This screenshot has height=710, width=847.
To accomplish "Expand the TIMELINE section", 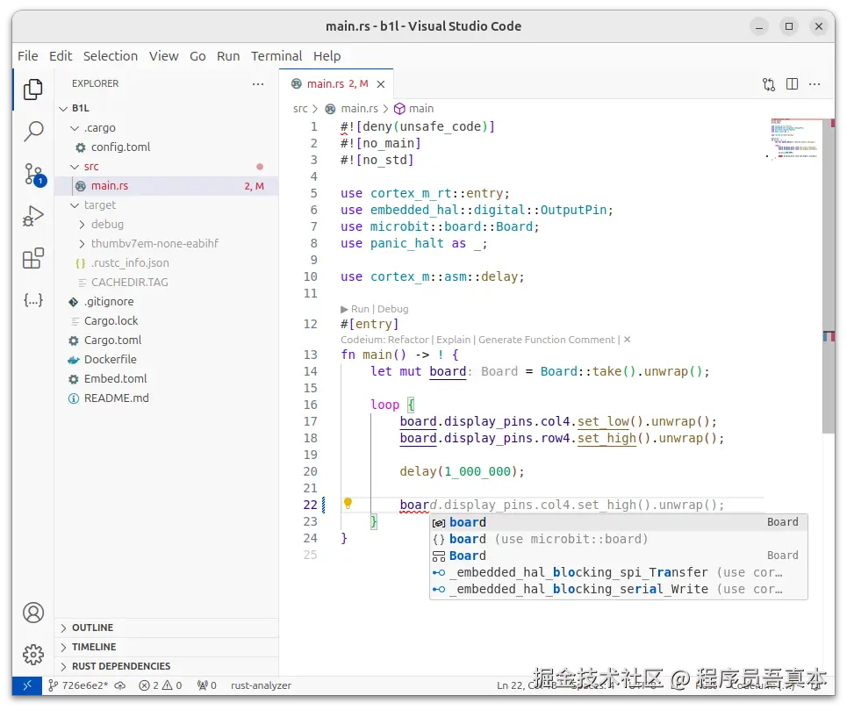I will coord(167,648).
